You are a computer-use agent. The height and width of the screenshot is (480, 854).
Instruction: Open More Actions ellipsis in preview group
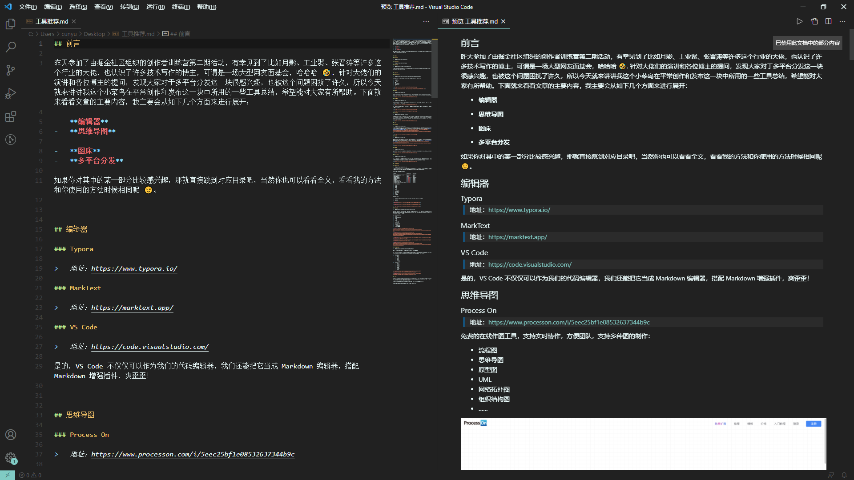coord(842,21)
